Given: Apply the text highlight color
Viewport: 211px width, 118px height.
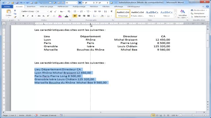Looking at the screenshot, I should click(x=60, y=16).
